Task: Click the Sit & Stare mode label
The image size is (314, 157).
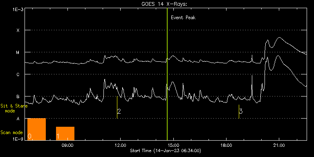Action: (x=13, y=108)
